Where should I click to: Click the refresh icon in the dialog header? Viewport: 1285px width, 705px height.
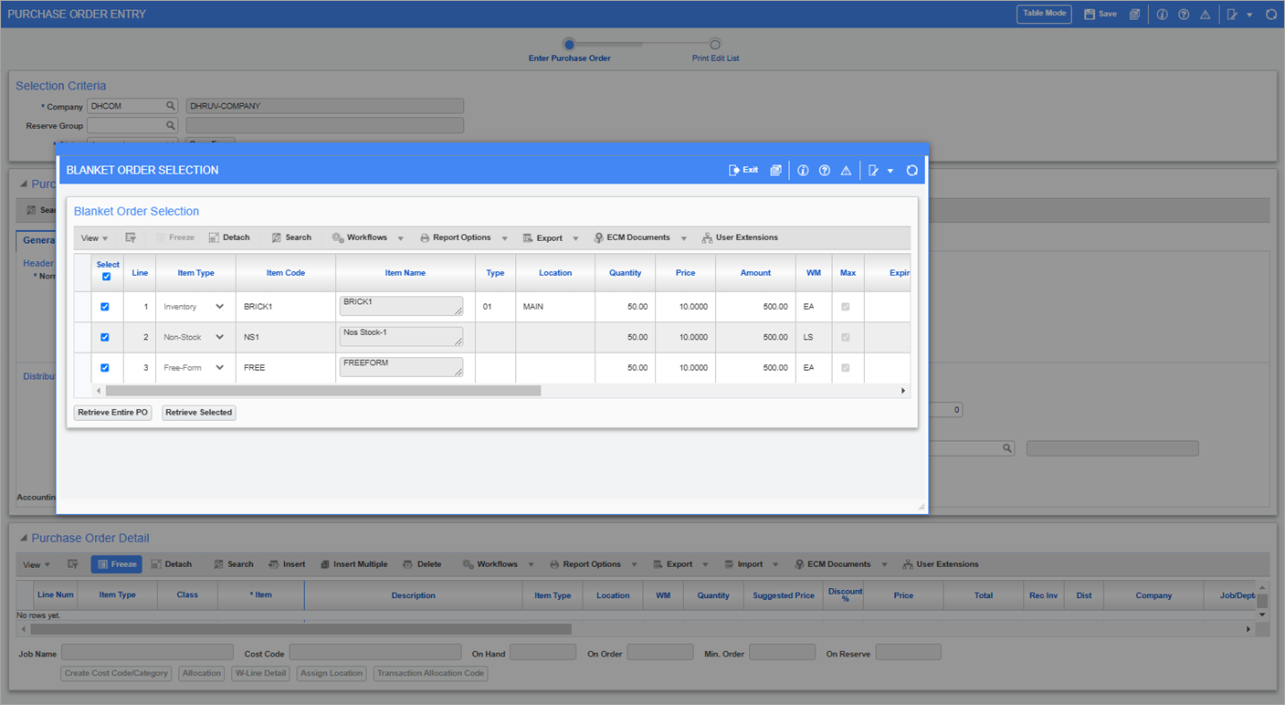tap(911, 170)
